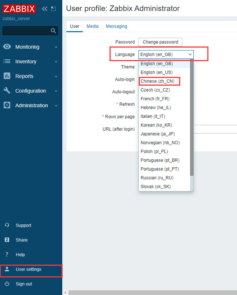Image resolution: width=237 pixels, height=295 pixels.
Task: Expand the Administration menu chevron
Action: pyautogui.click(x=56, y=106)
